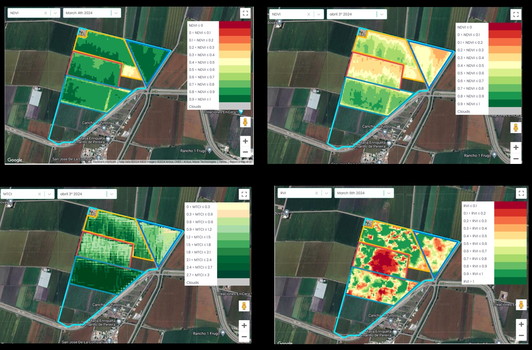This screenshot has height=350, width=532.
Task: Open the abril 3º 2024 date dropdown on NDVI map
Action: pyautogui.click(x=382, y=14)
